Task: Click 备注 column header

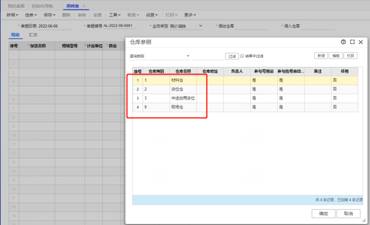Action: [x=318, y=71]
